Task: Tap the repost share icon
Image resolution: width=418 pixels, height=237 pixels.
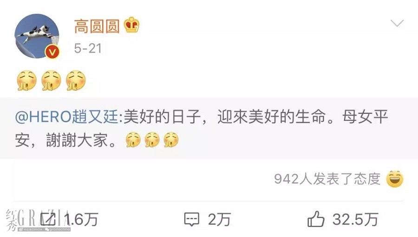Action: (48, 219)
